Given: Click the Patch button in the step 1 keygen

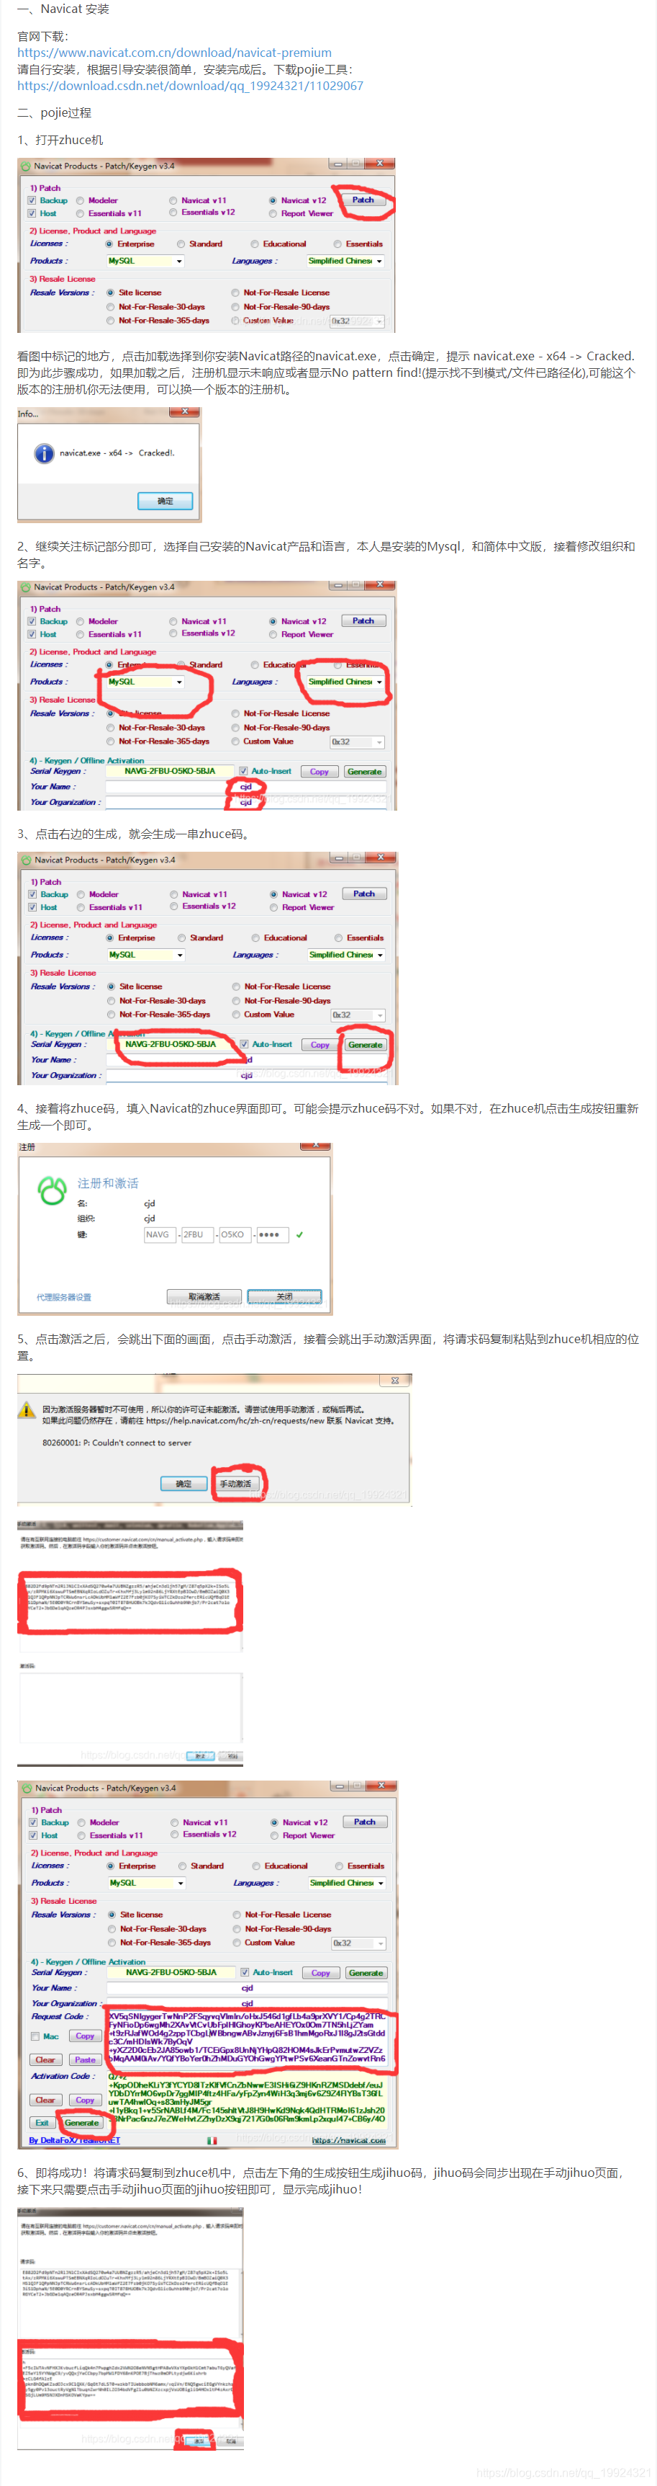Looking at the screenshot, I should (x=363, y=200).
